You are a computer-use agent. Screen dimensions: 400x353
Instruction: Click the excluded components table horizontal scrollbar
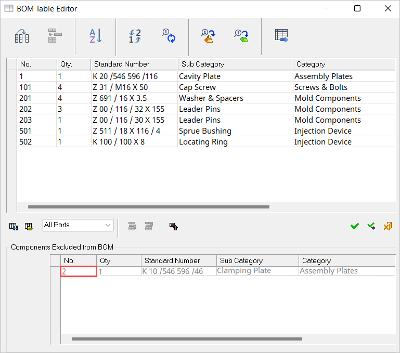(x=187, y=339)
